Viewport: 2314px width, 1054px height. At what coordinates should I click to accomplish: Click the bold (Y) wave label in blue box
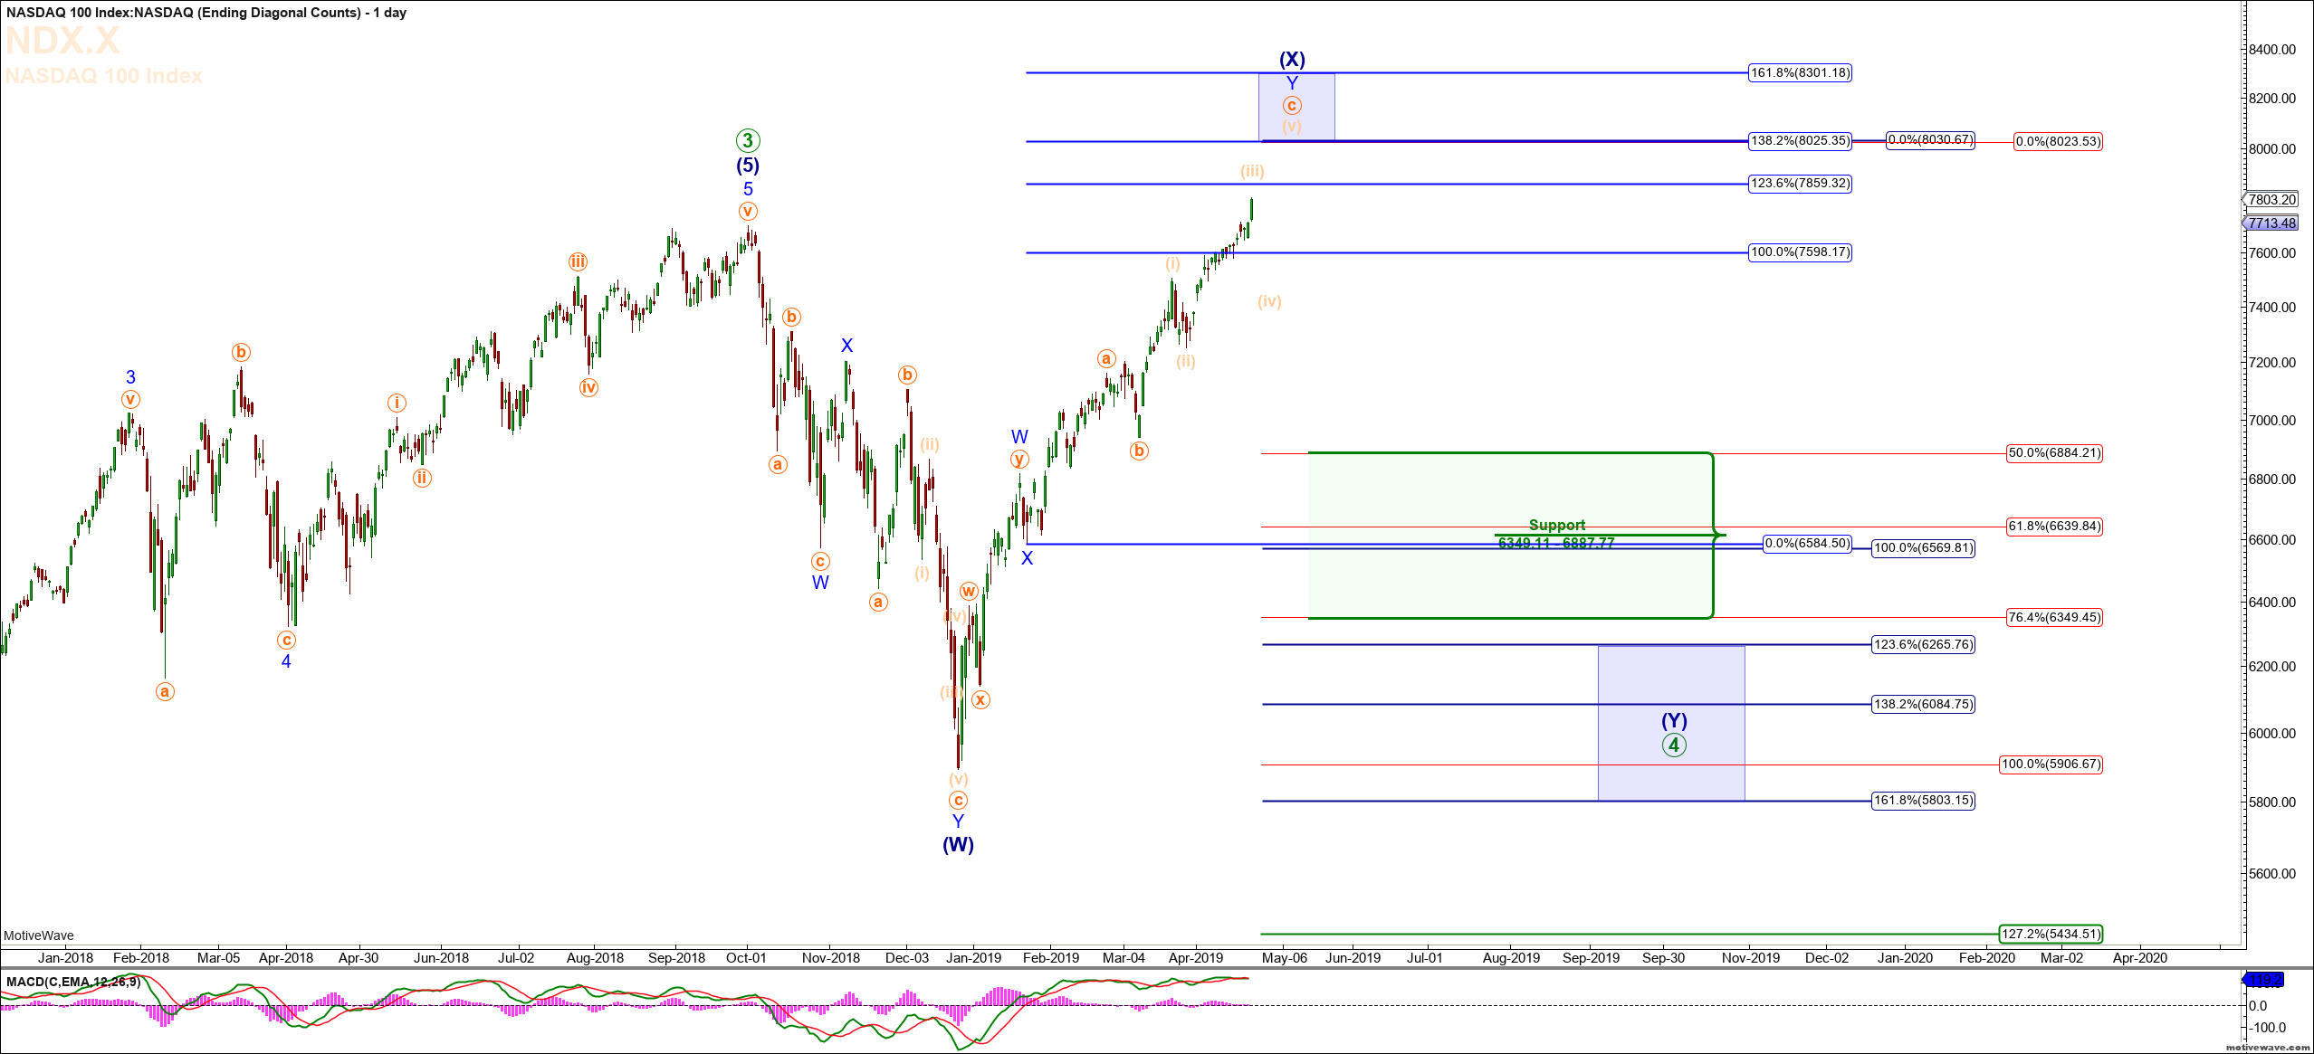pos(1674,720)
